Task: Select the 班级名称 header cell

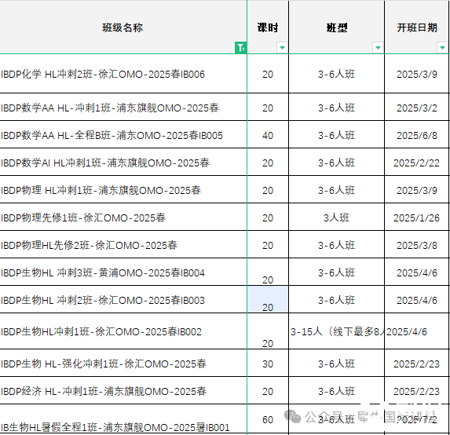Action: (123, 27)
